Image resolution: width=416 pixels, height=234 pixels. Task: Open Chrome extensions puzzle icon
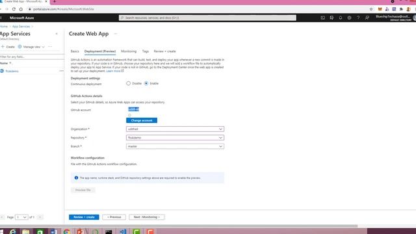[401, 9]
